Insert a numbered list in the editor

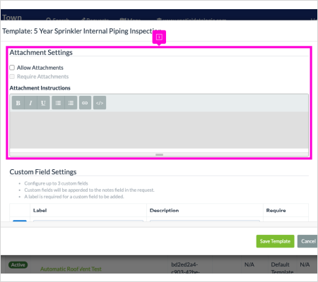pyautogui.click(x=71, y=103)
